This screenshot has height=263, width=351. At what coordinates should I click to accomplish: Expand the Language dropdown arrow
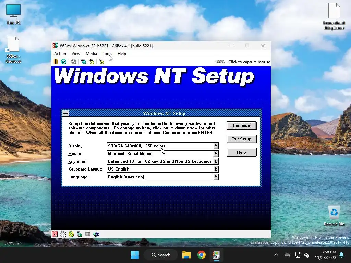click(216, 177)
